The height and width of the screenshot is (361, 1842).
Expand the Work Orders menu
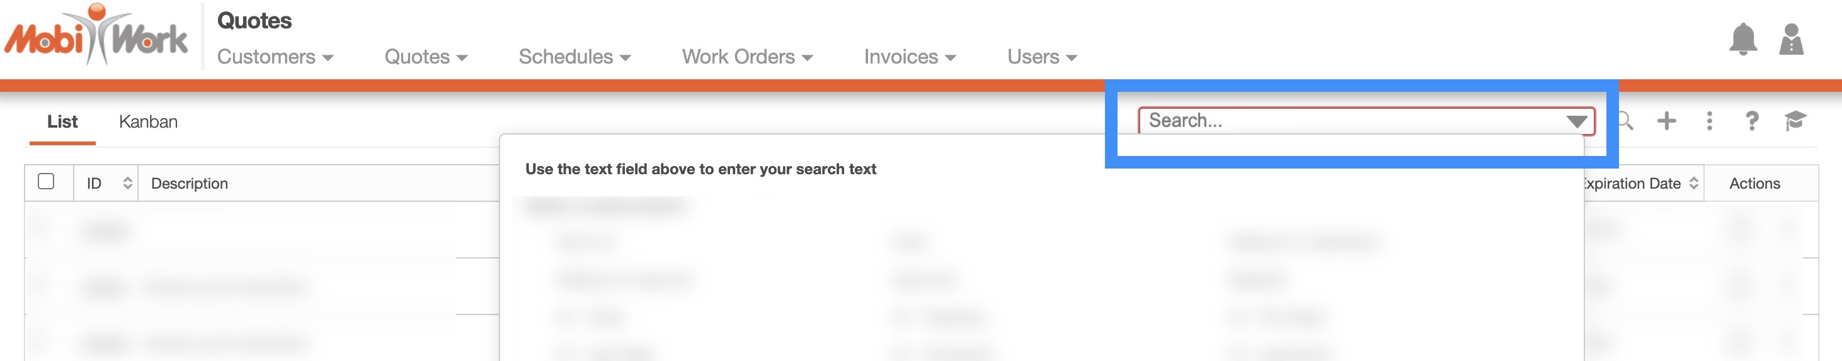point(747,57)
